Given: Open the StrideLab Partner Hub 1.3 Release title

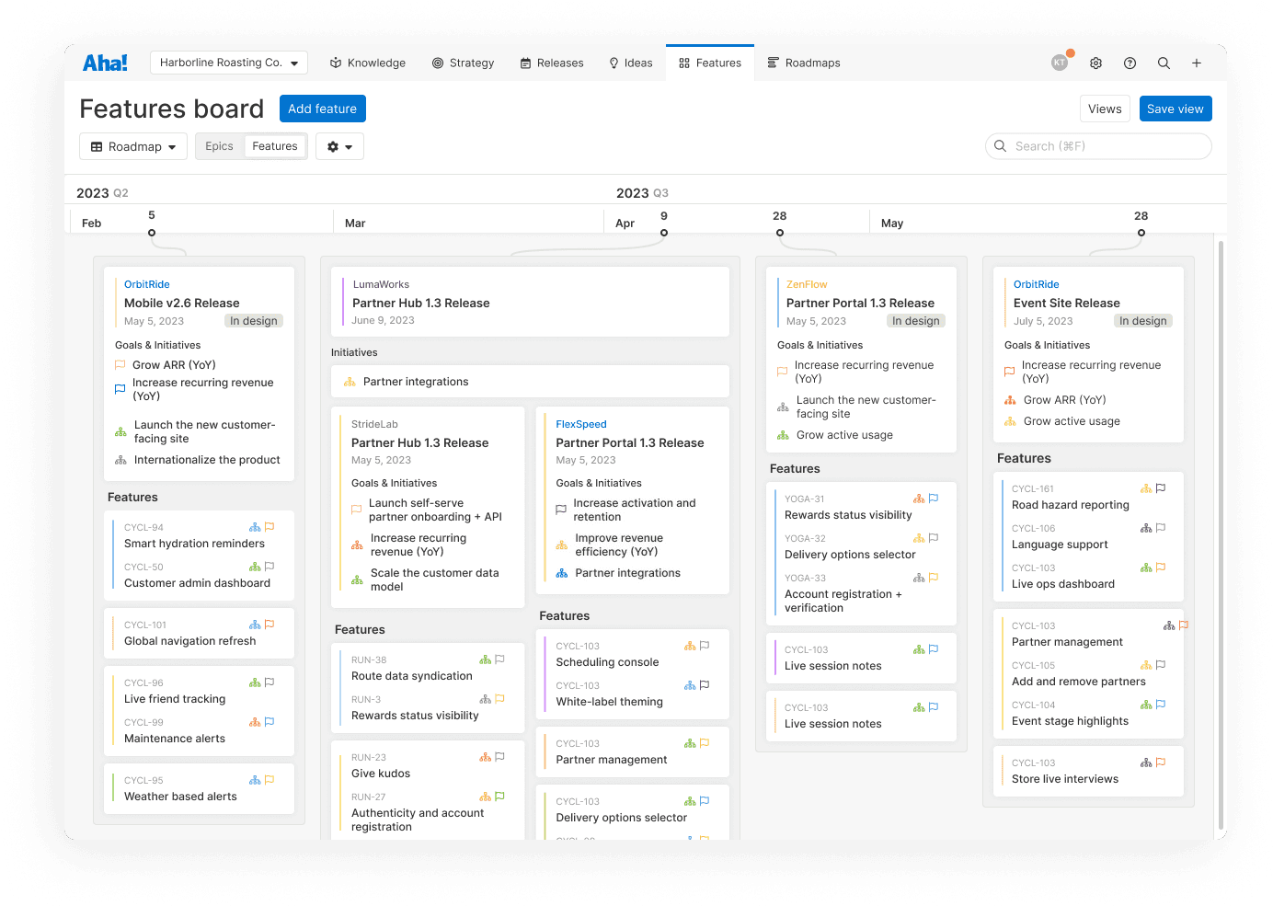Looking at the screenshot, I should [x=420, y=443].
